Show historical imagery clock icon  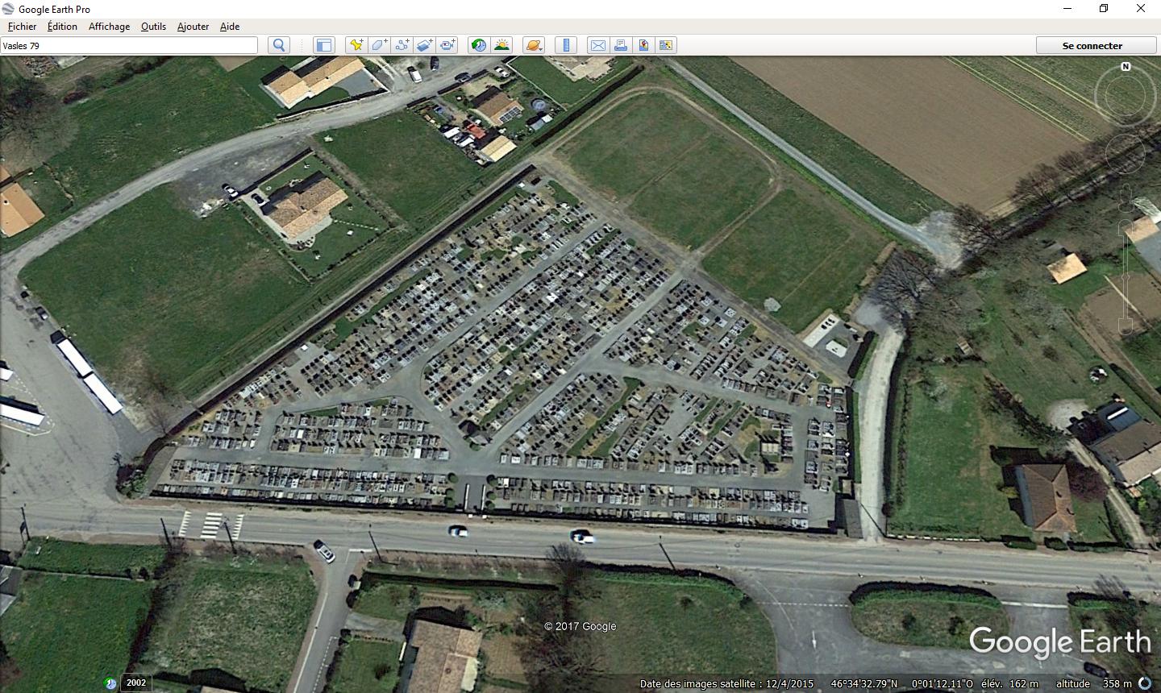coord(479,45)
